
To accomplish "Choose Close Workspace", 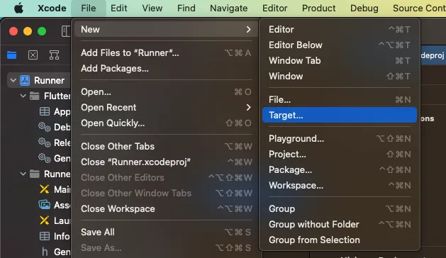I will (166, 209).
